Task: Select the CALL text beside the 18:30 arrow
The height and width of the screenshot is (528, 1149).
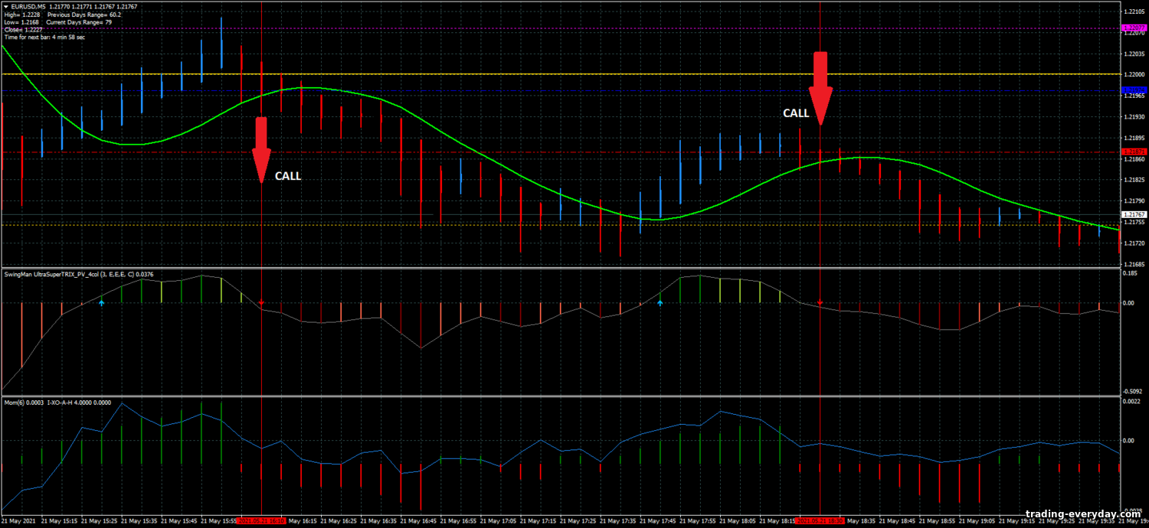Action: 795,113
